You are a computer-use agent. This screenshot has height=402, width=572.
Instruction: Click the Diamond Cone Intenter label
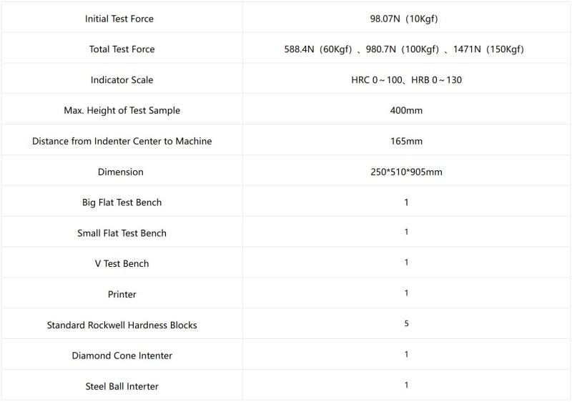coord(122,356)
